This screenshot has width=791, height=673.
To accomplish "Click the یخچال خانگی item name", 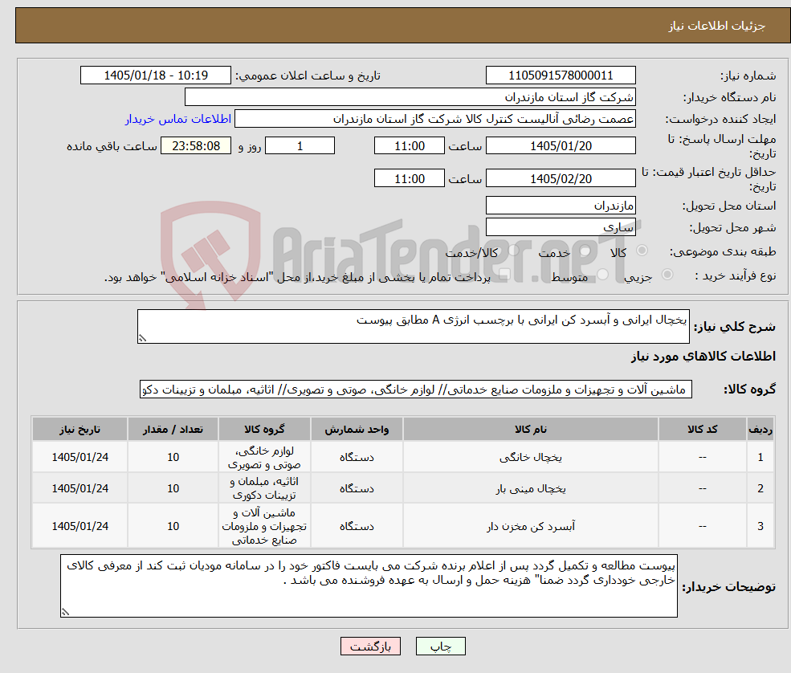I will pos(531,457).
